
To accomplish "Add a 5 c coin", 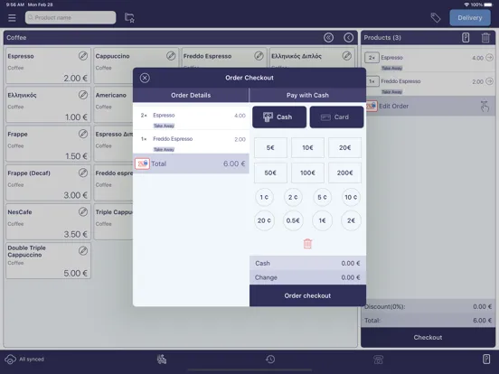I will click(x=322, y=197).
